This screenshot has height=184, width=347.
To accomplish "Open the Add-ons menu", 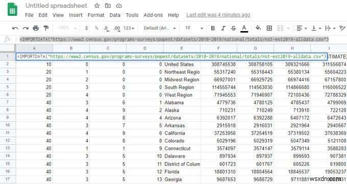I will [153, 15].
